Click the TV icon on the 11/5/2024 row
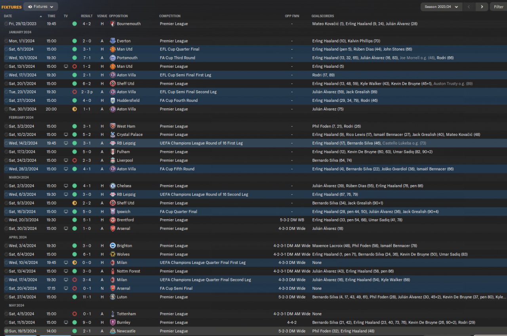This screenshot has width=507, height=336. [66, 323]
